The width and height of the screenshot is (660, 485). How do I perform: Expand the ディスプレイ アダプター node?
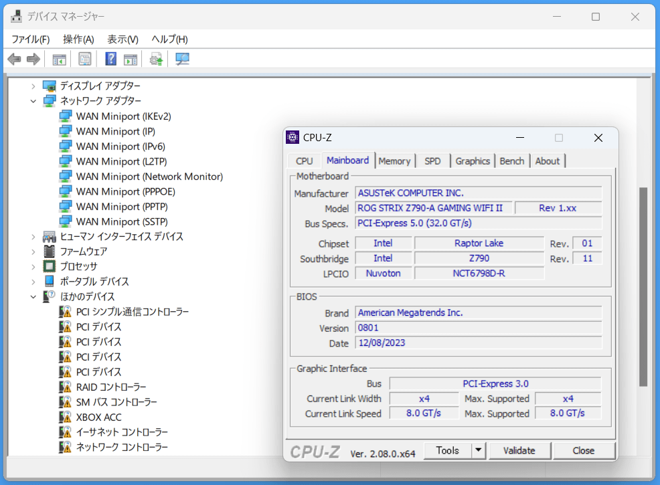point(33,86)
